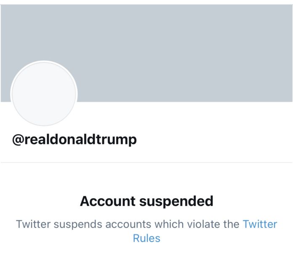This screenshot has height=256, width=293.
Task: Click the word "accounts" in the notice
Action: click(128, 224)
